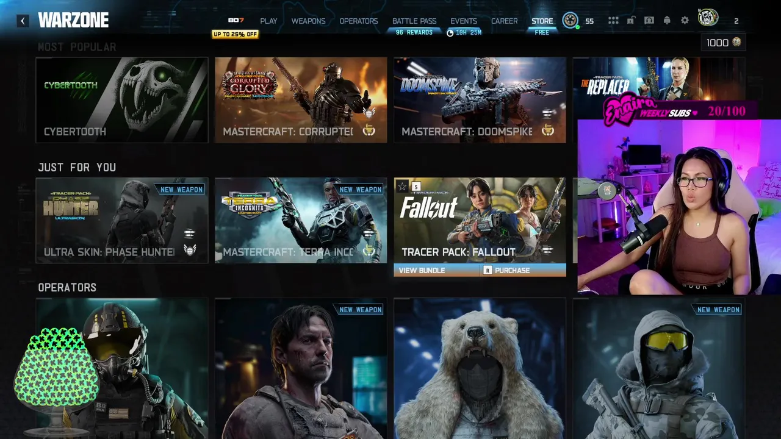Click the favorite star on Fallout card

click(402, 187)
